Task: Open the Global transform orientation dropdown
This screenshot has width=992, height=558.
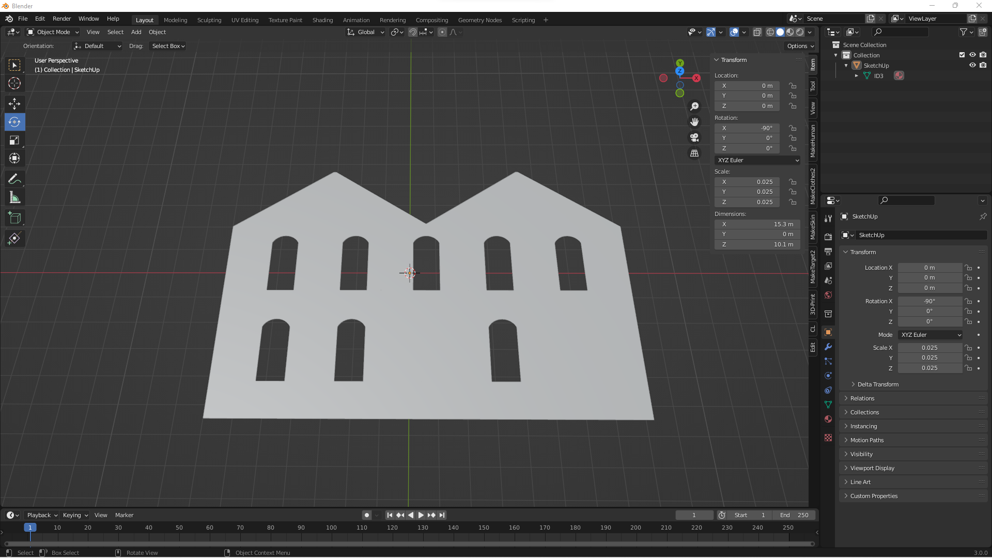Action: 366,32
